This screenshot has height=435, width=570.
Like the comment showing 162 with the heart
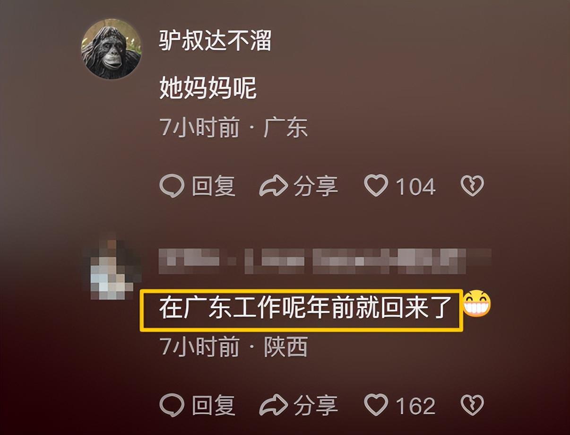(376, 405)
